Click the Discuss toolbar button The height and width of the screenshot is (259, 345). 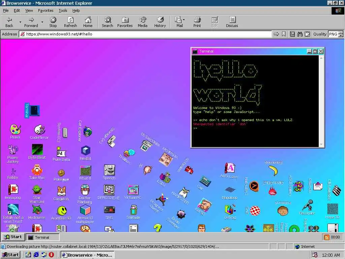point(232,22)
